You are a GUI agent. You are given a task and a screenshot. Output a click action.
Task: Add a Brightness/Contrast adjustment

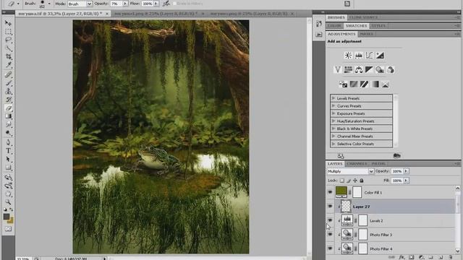[x=348, y=56]
